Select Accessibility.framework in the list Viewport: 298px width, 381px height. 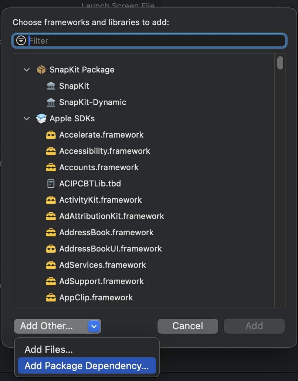click(105, 151)
